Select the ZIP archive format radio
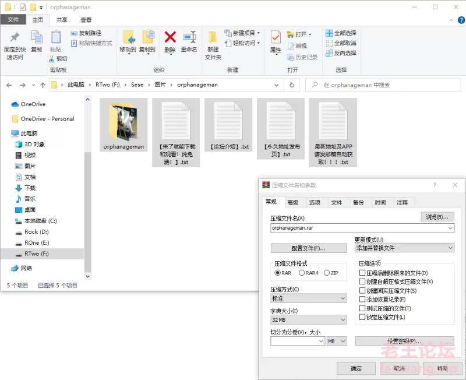Screen dimensions: 466x380 pos(327,273)
